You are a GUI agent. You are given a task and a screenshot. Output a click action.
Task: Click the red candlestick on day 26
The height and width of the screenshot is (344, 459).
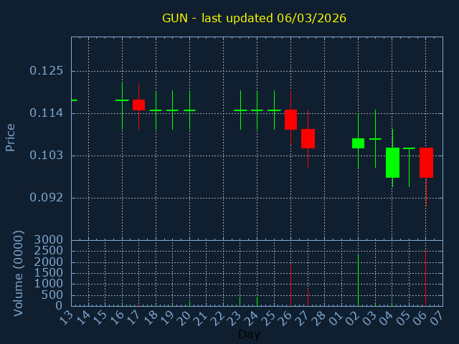point(290,120)
